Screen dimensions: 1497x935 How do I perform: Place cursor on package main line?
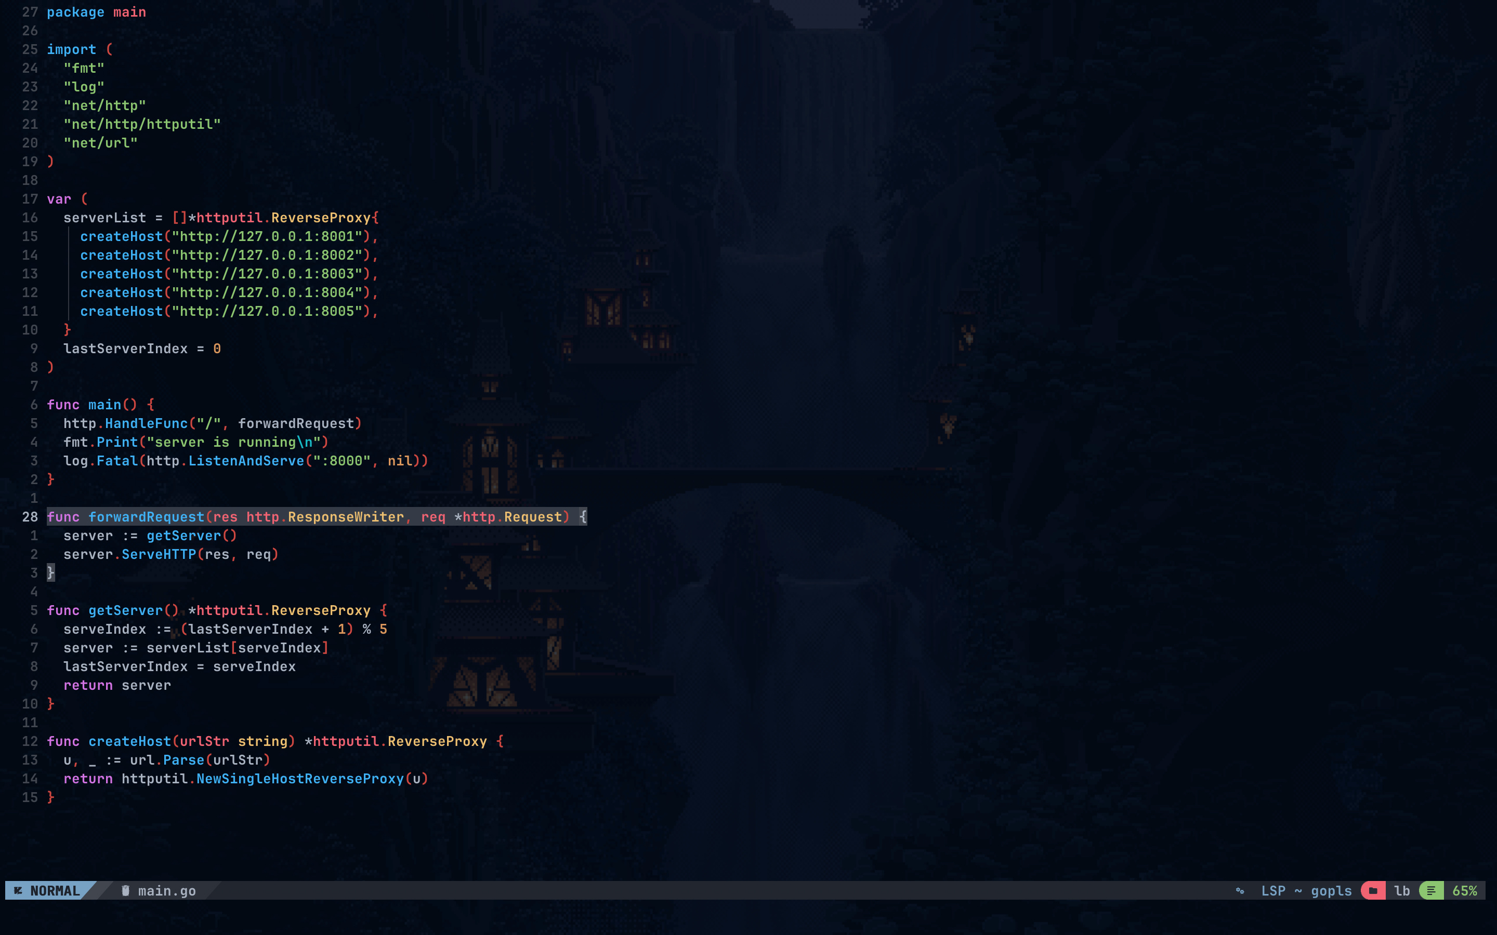click(97, 12)
